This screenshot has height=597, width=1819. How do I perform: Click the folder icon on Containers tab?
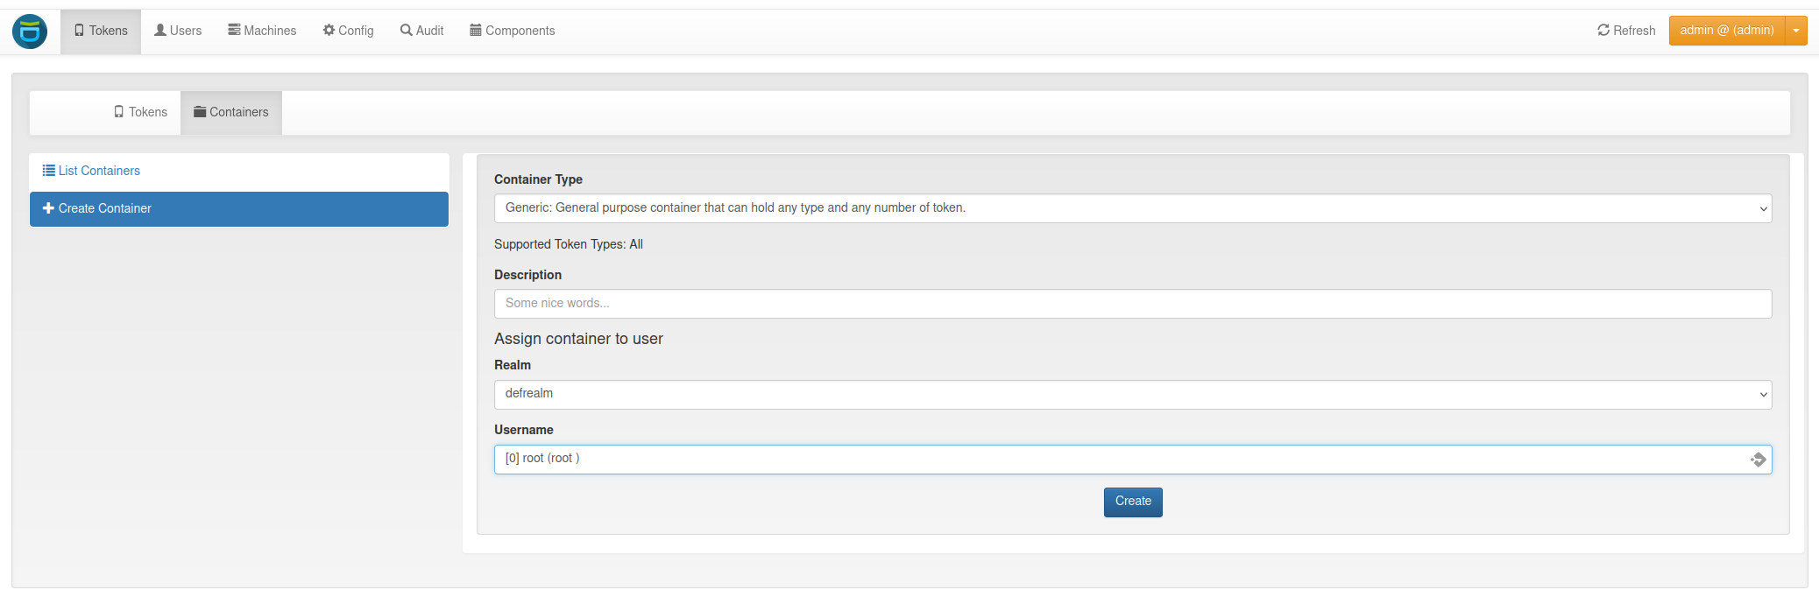click(200, 112)
